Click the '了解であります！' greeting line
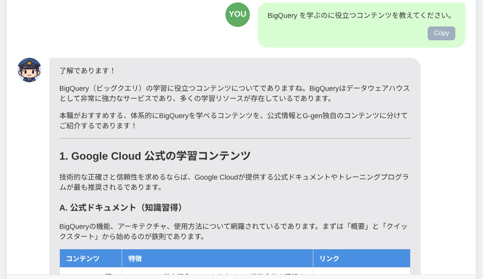The height and width of the screenshot is (279, 483). [x=87, y=70]
